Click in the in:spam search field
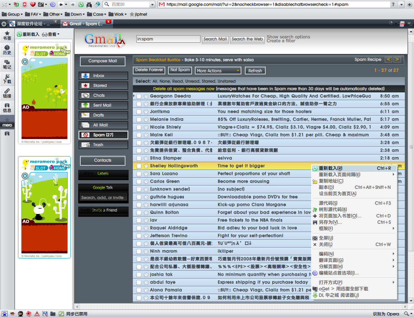 [168, 39]
